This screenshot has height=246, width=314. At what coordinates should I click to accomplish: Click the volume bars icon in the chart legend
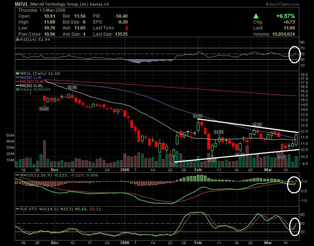point(18,89)
